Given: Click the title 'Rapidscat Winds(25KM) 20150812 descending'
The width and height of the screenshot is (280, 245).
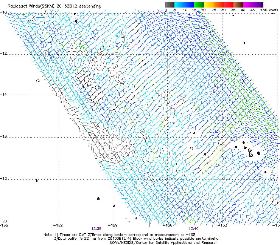Looking at the screenshot, I should 54,6.
